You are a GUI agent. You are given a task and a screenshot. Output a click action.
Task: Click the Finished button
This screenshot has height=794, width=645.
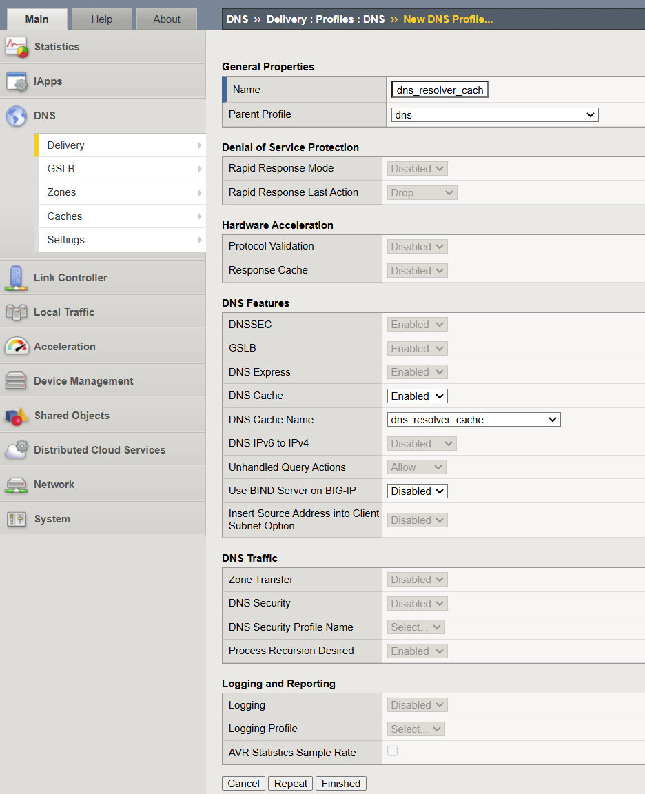pos(340,783)
